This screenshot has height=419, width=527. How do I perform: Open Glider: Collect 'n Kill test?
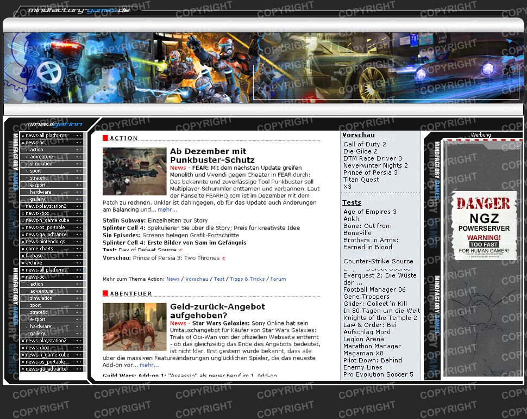coord(375,304)
